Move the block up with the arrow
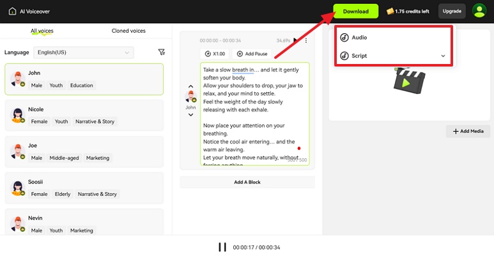The image size is (494, 256). 190,86
